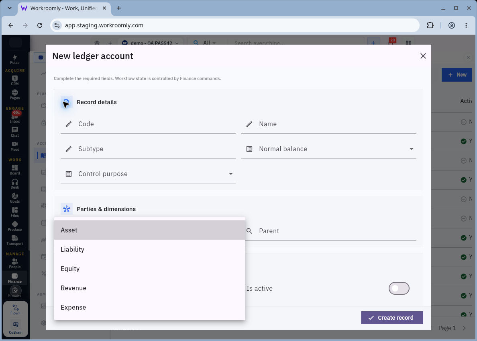The image size is (477, 341).
Task: Go back in browser history
Action: (x=11, y=25)
